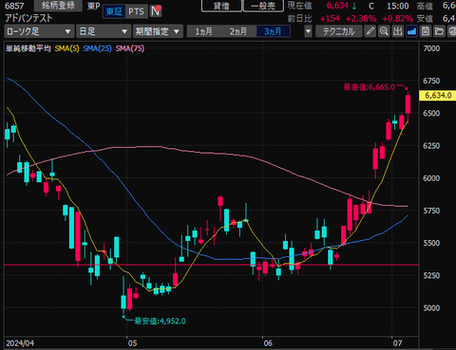The image size is (456, 350).
Task: Toggle the blue area chart icon
Action: pyautogui.click(x=411, y=31)
